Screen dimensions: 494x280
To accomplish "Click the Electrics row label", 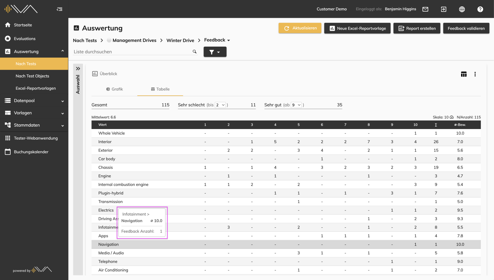I will (106, 210).
